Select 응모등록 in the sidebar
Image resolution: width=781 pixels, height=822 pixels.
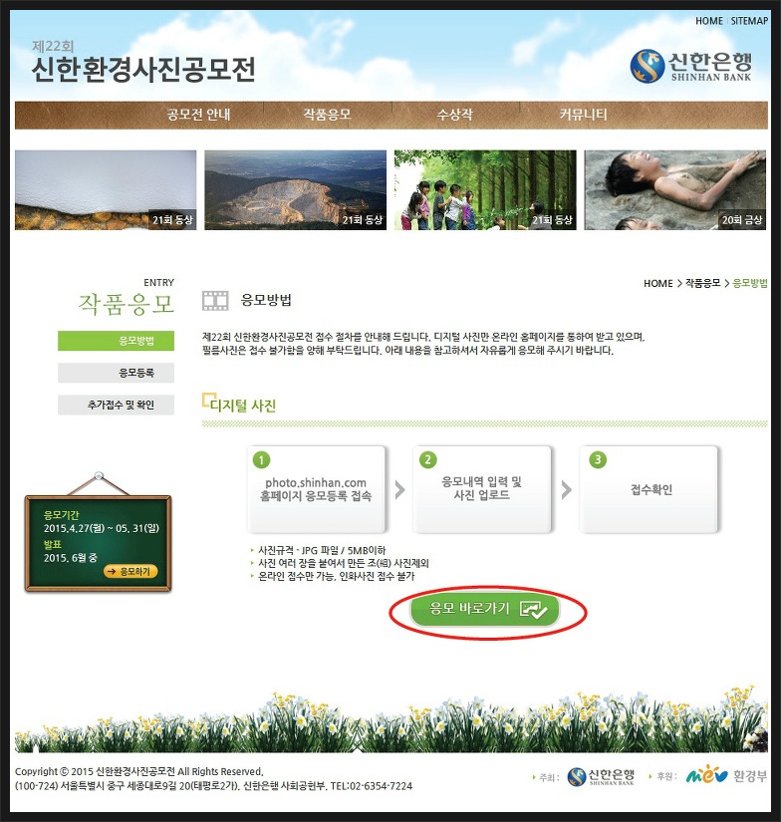[116, 373]
